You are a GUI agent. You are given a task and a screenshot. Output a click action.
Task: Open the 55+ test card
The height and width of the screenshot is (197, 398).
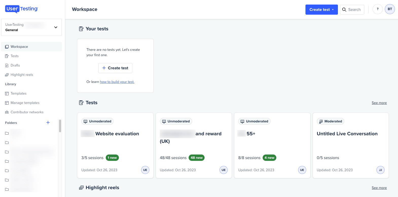pos(272,145)
